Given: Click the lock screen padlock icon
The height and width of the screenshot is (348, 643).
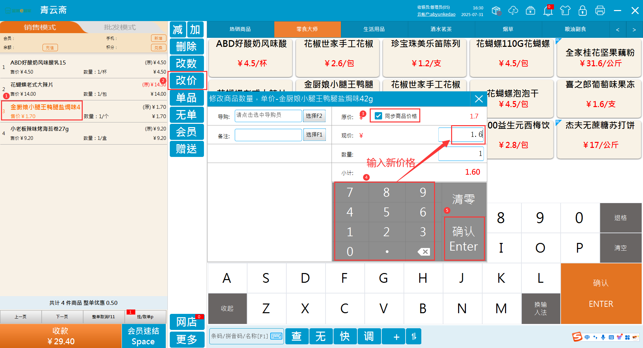Looking at the screenshot, I should tap(583, 11).
